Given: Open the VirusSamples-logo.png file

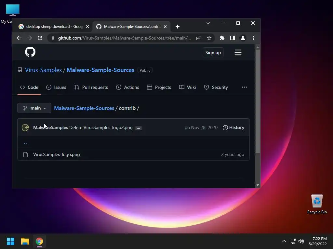Looking at the screenshot, I should pos(57,154).
